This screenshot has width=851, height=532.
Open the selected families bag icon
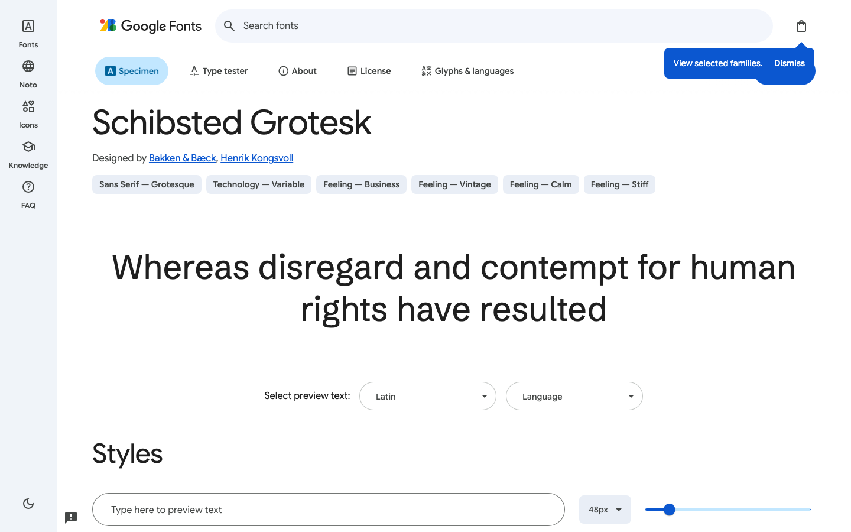pos(801,25)
